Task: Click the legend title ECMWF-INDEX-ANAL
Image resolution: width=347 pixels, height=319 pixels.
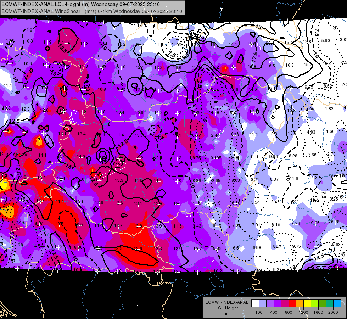Action: click(x=226, y=302)
